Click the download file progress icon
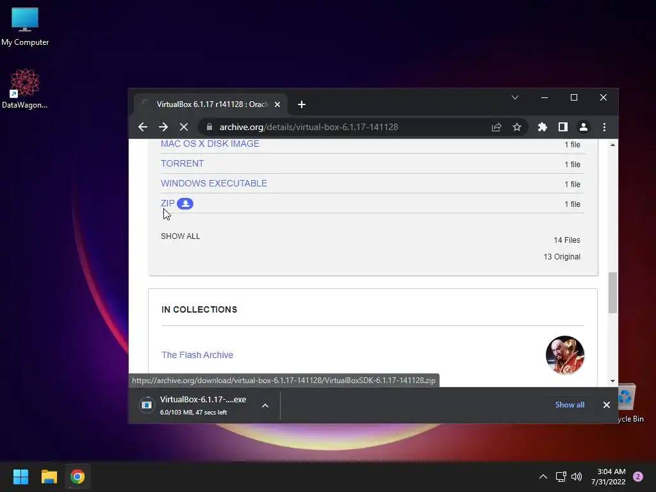Screen dimensions: 656x492 coord(147,405)
